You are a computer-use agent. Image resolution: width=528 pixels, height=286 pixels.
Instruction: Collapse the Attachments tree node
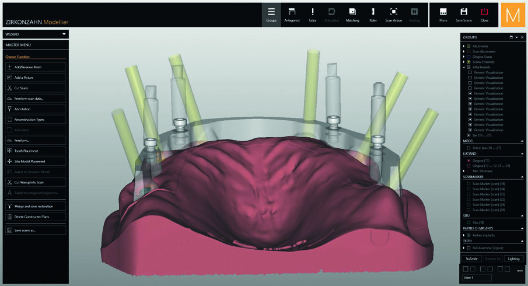tap(464, 67)
